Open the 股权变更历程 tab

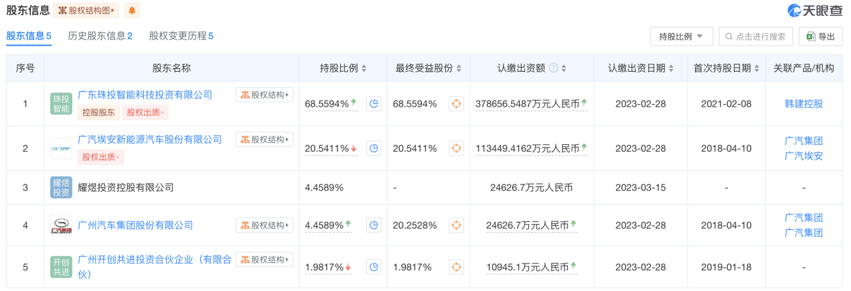(x=181, y=36)
